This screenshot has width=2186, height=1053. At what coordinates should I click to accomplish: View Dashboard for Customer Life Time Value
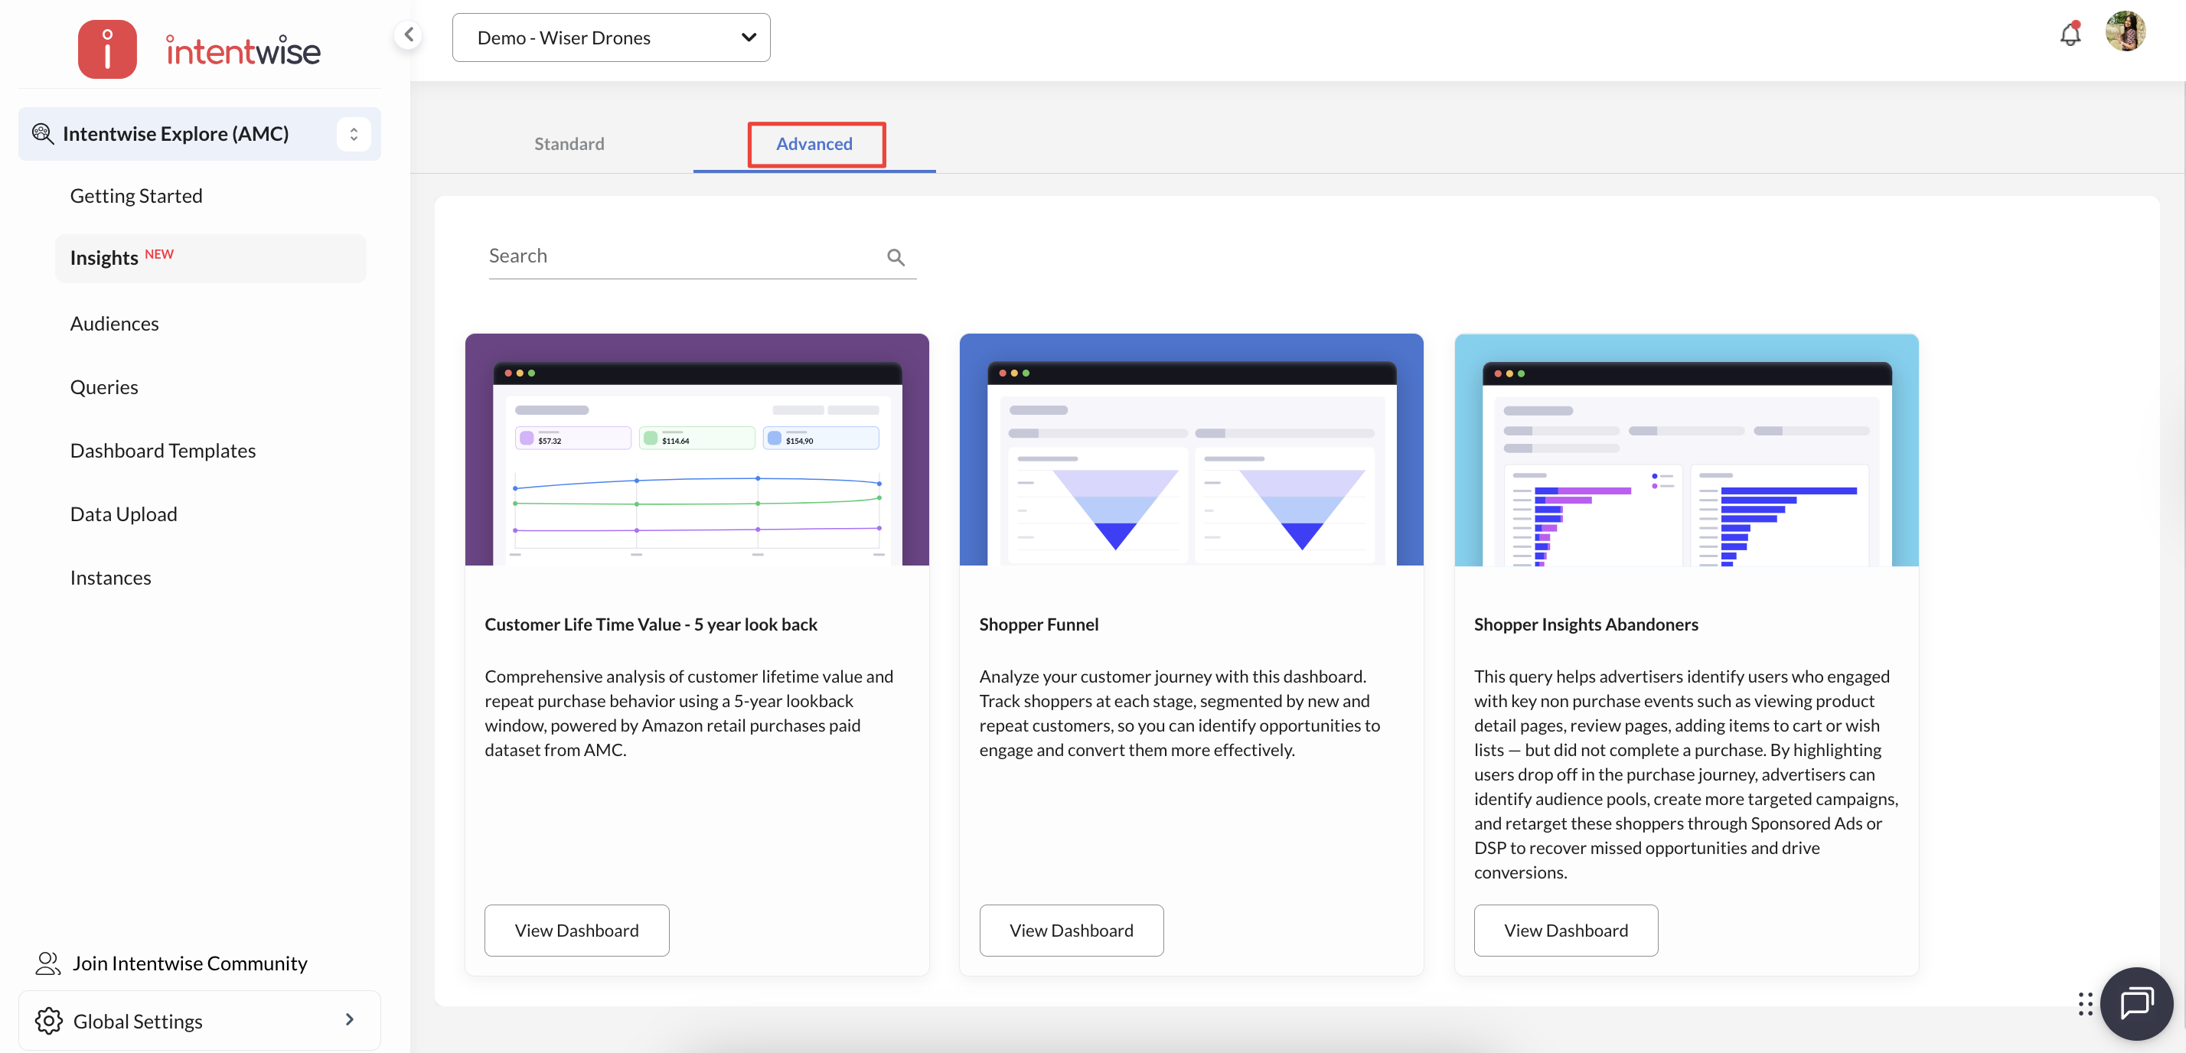576,930
